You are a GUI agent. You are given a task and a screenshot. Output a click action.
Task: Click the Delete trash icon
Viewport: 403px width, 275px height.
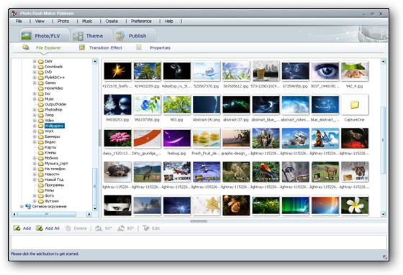coord(68,228)
